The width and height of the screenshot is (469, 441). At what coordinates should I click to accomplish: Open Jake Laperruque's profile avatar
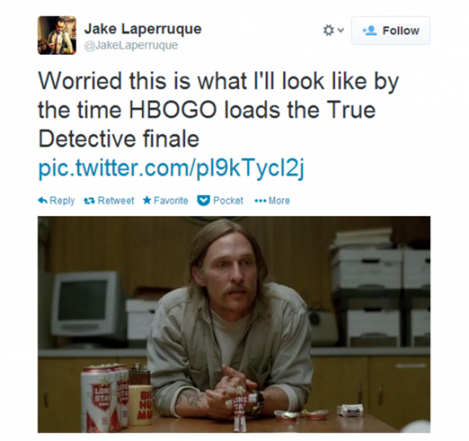[57, 35]
